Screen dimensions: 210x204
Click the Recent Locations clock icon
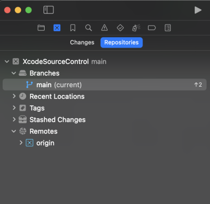23,96
